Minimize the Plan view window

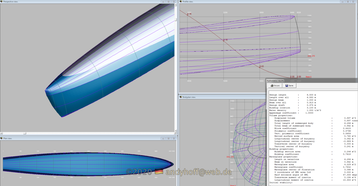[x=163, y=138]
